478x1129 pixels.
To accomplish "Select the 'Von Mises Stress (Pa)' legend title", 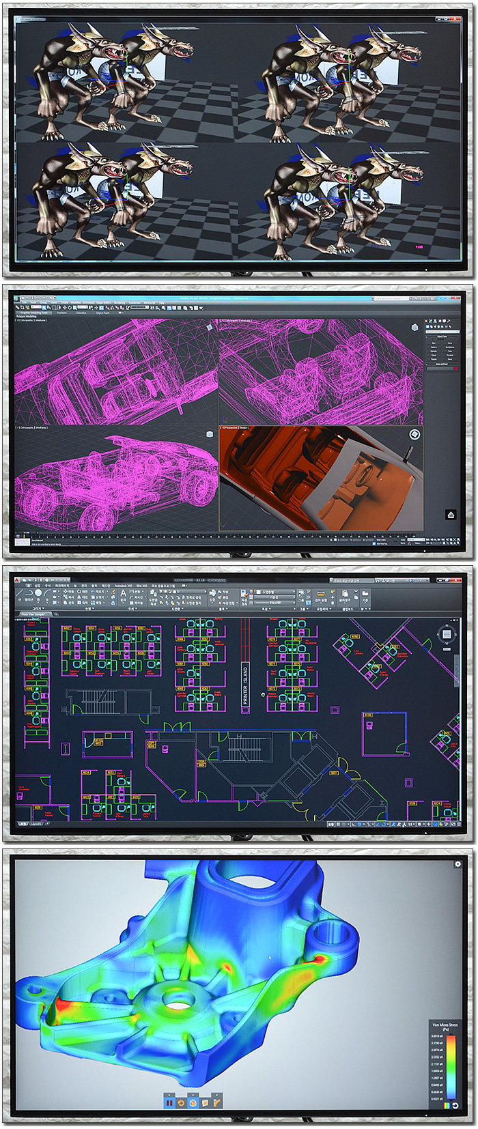I will pyautogui.click(x=445, y=1027).
